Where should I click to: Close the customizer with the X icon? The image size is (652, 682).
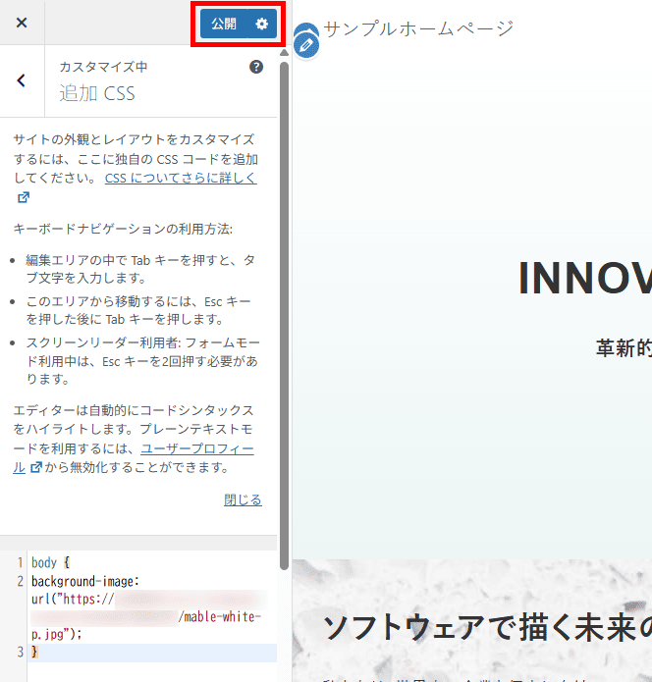coord(22,23)
